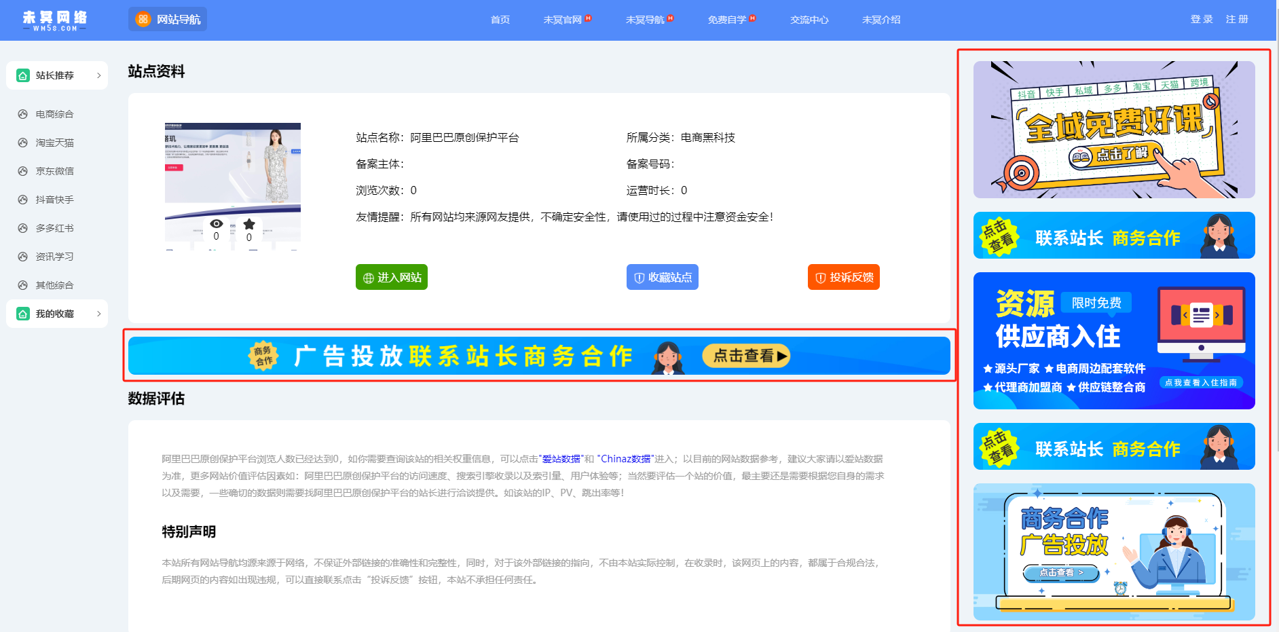Open the 商务合作 广告投放 illustrated banner
The height and width of the screenshot is (632, 1279).
point(1114,552)
